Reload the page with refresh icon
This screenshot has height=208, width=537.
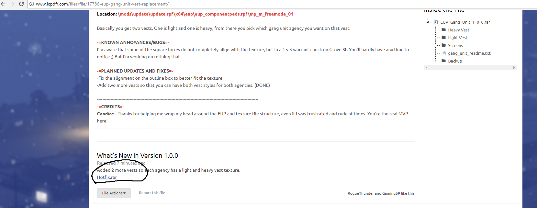tap(21, 4)
